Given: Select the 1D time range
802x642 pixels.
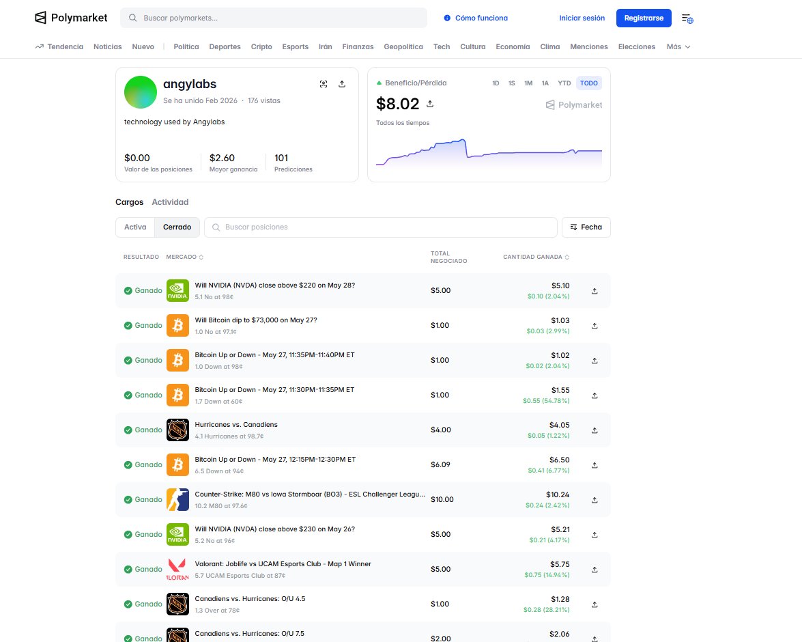Looking at the screenshot, I should (496, 83).
